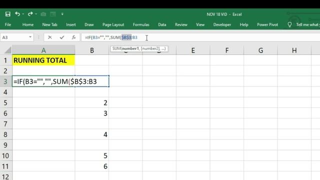This screenshot has width=320, height=180.
Task: Open the Draw tab
Action: pos(89,24)
